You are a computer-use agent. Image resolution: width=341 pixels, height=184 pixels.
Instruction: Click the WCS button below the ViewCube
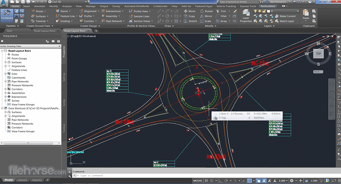(x=318, y=72)
